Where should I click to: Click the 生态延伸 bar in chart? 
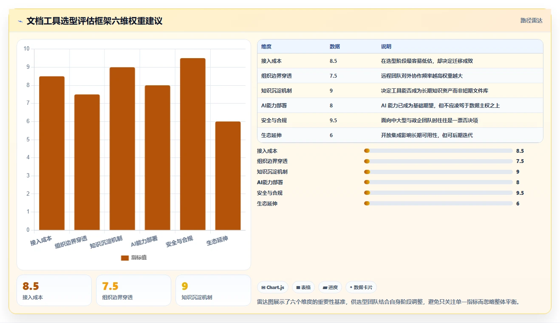click(x=228, y=176)
